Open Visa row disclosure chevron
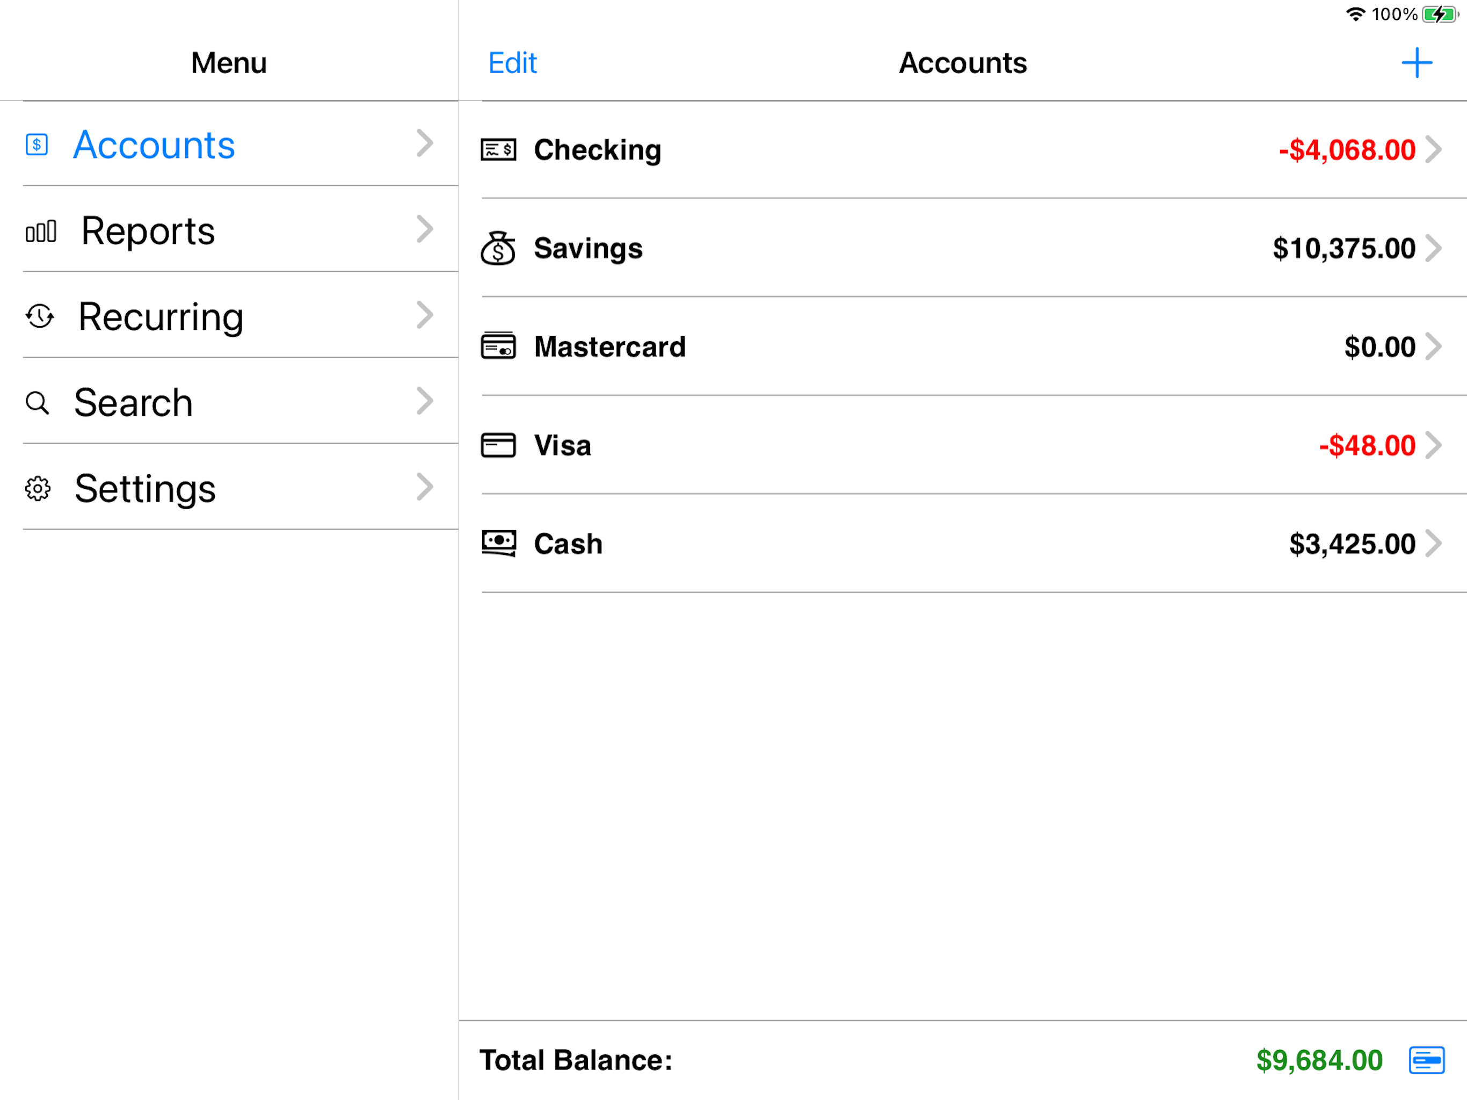 (1434, 445)
